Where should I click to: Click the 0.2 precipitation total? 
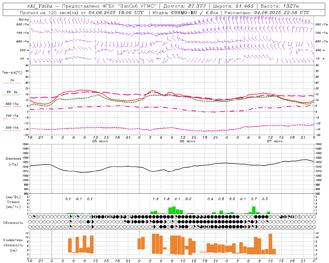coord(188,199)
